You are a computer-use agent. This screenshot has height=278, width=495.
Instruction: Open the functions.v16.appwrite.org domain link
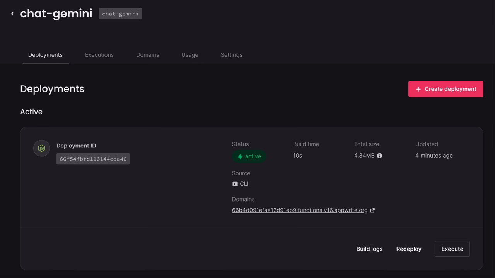pyautogui.click(x=300, y=210)
